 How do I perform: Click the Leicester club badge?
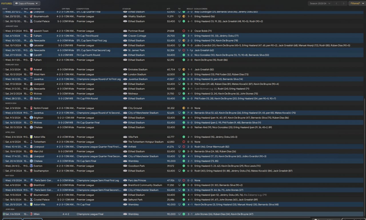point(31,45)
